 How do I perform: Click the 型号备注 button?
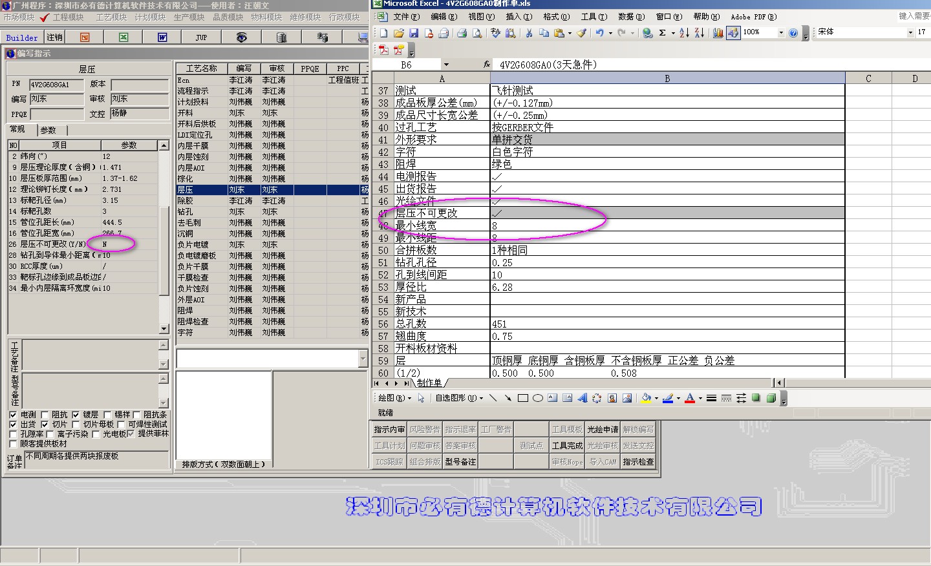pyautogui.click(x=460, y=462)
